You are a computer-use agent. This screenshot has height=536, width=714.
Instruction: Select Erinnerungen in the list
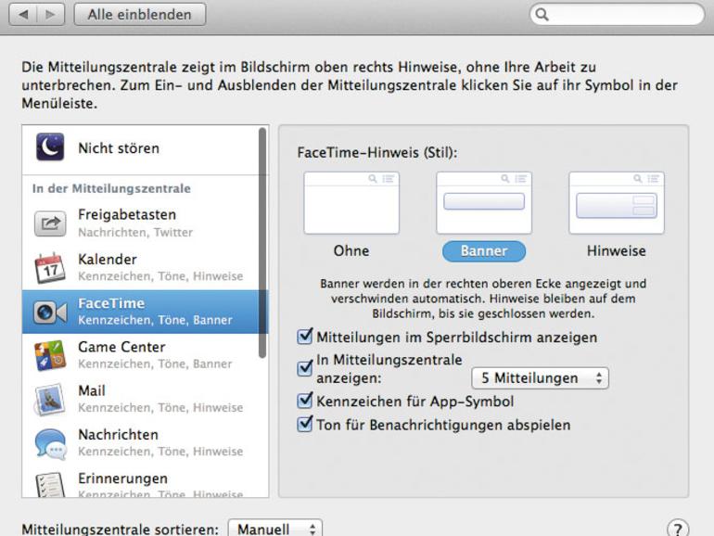click(x=140, y=481)
